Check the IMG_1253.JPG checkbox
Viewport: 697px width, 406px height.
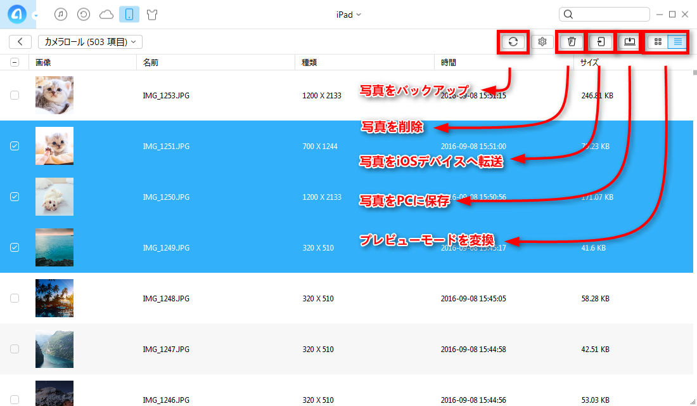[x=15, y=95]
